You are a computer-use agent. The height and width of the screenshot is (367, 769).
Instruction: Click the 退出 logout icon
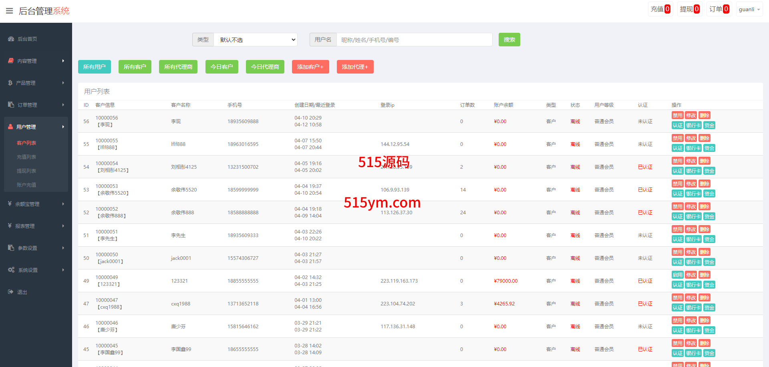[x=11, y=292]
